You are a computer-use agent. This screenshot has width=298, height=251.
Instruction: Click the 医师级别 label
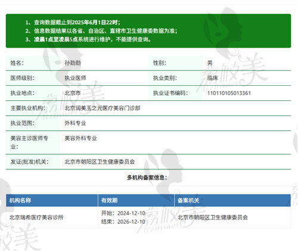pos(22,78)
